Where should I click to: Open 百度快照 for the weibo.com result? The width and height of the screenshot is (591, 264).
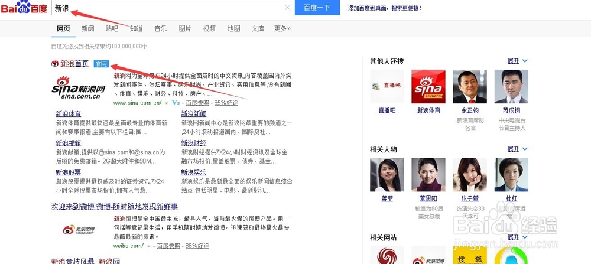pyautogui.click(x=168, y=246)
